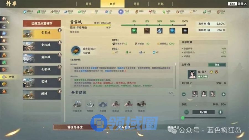The image size is (249, 140).
Task: Select the 100% milestone reward icon
Action: pyautogui.click(x=185, y=30)
